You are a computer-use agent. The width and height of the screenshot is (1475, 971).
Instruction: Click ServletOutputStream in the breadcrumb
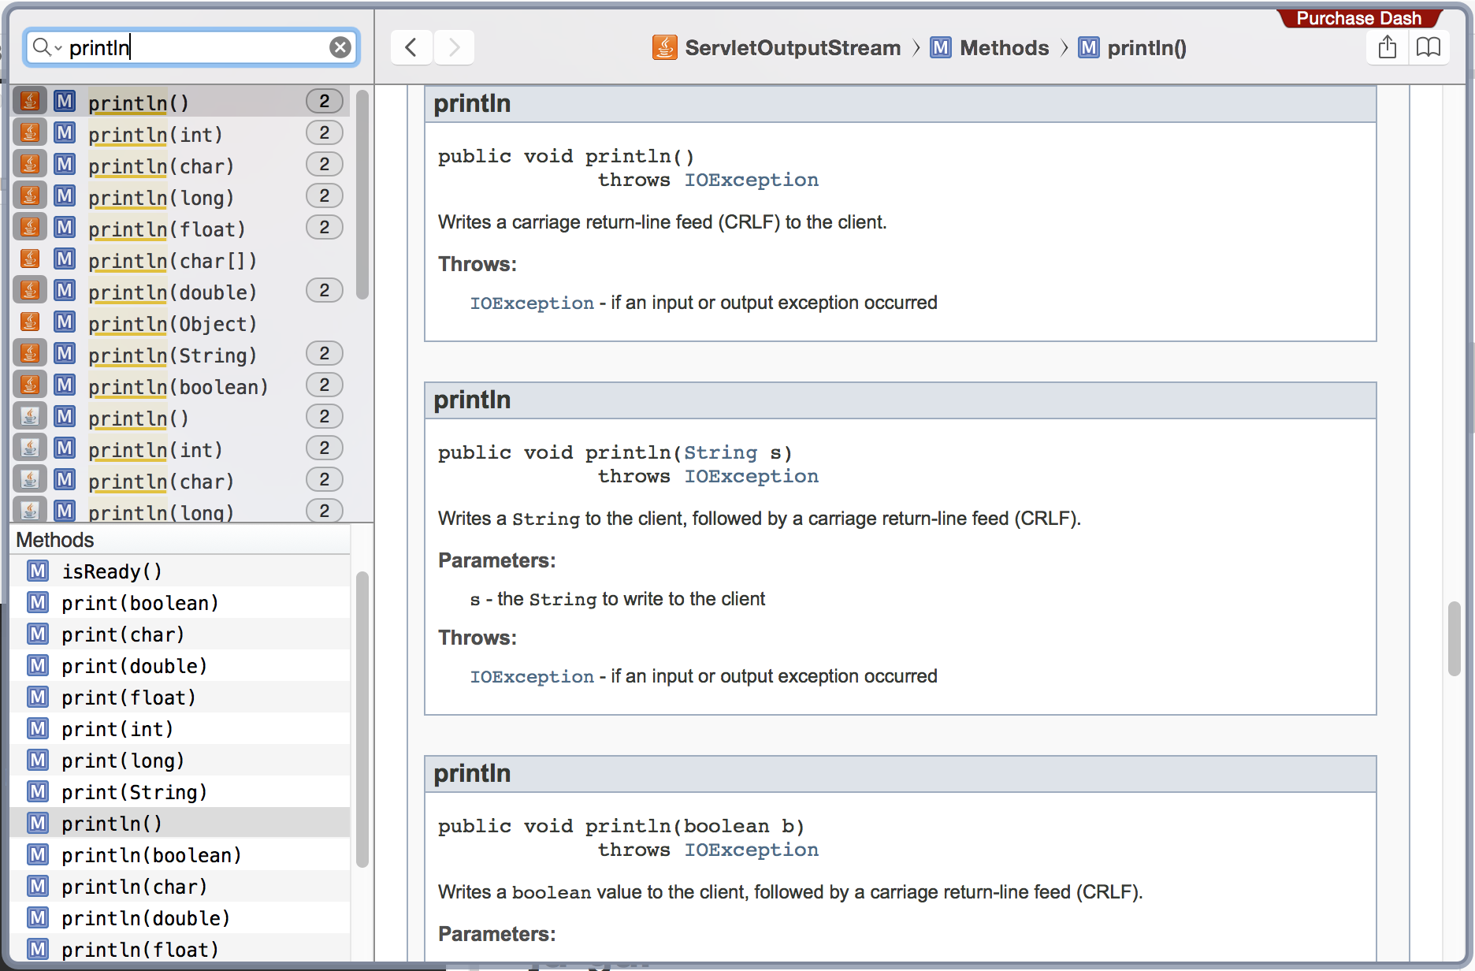(793, 48)
